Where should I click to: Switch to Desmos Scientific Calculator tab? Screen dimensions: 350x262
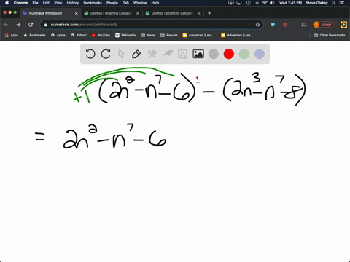pyautogui.click(x=172, y=13)
